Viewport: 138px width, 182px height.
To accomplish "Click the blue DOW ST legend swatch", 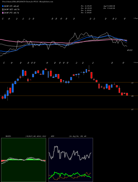I will [3, 6].
